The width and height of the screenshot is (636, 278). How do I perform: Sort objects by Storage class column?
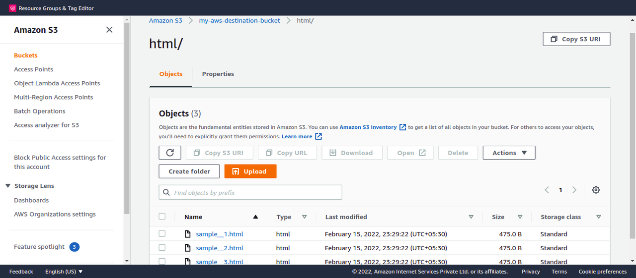tap(598, 217)
